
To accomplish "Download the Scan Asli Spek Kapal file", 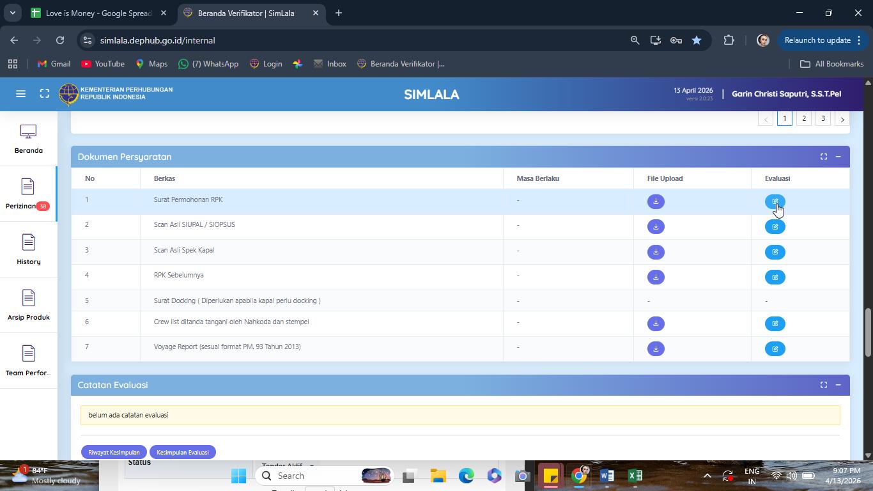I will click(656, 252).
